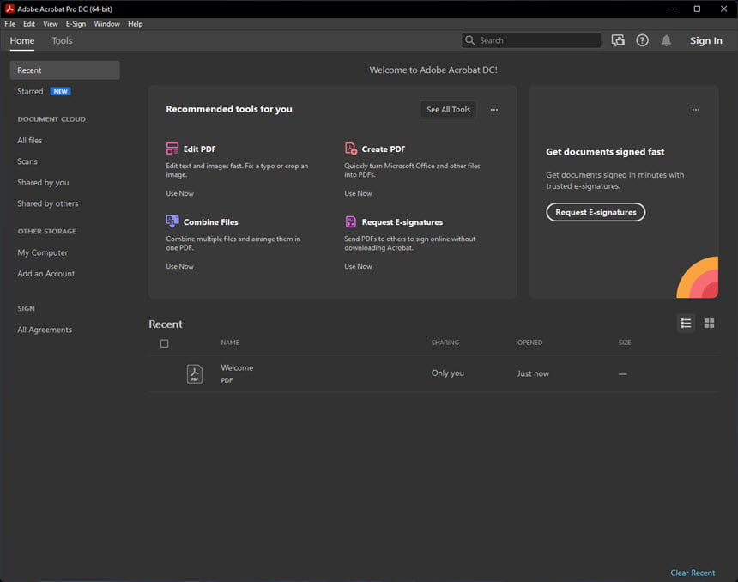Click Use Now under Combine Files
738x582 pixels.
click(x=179, y=266)
